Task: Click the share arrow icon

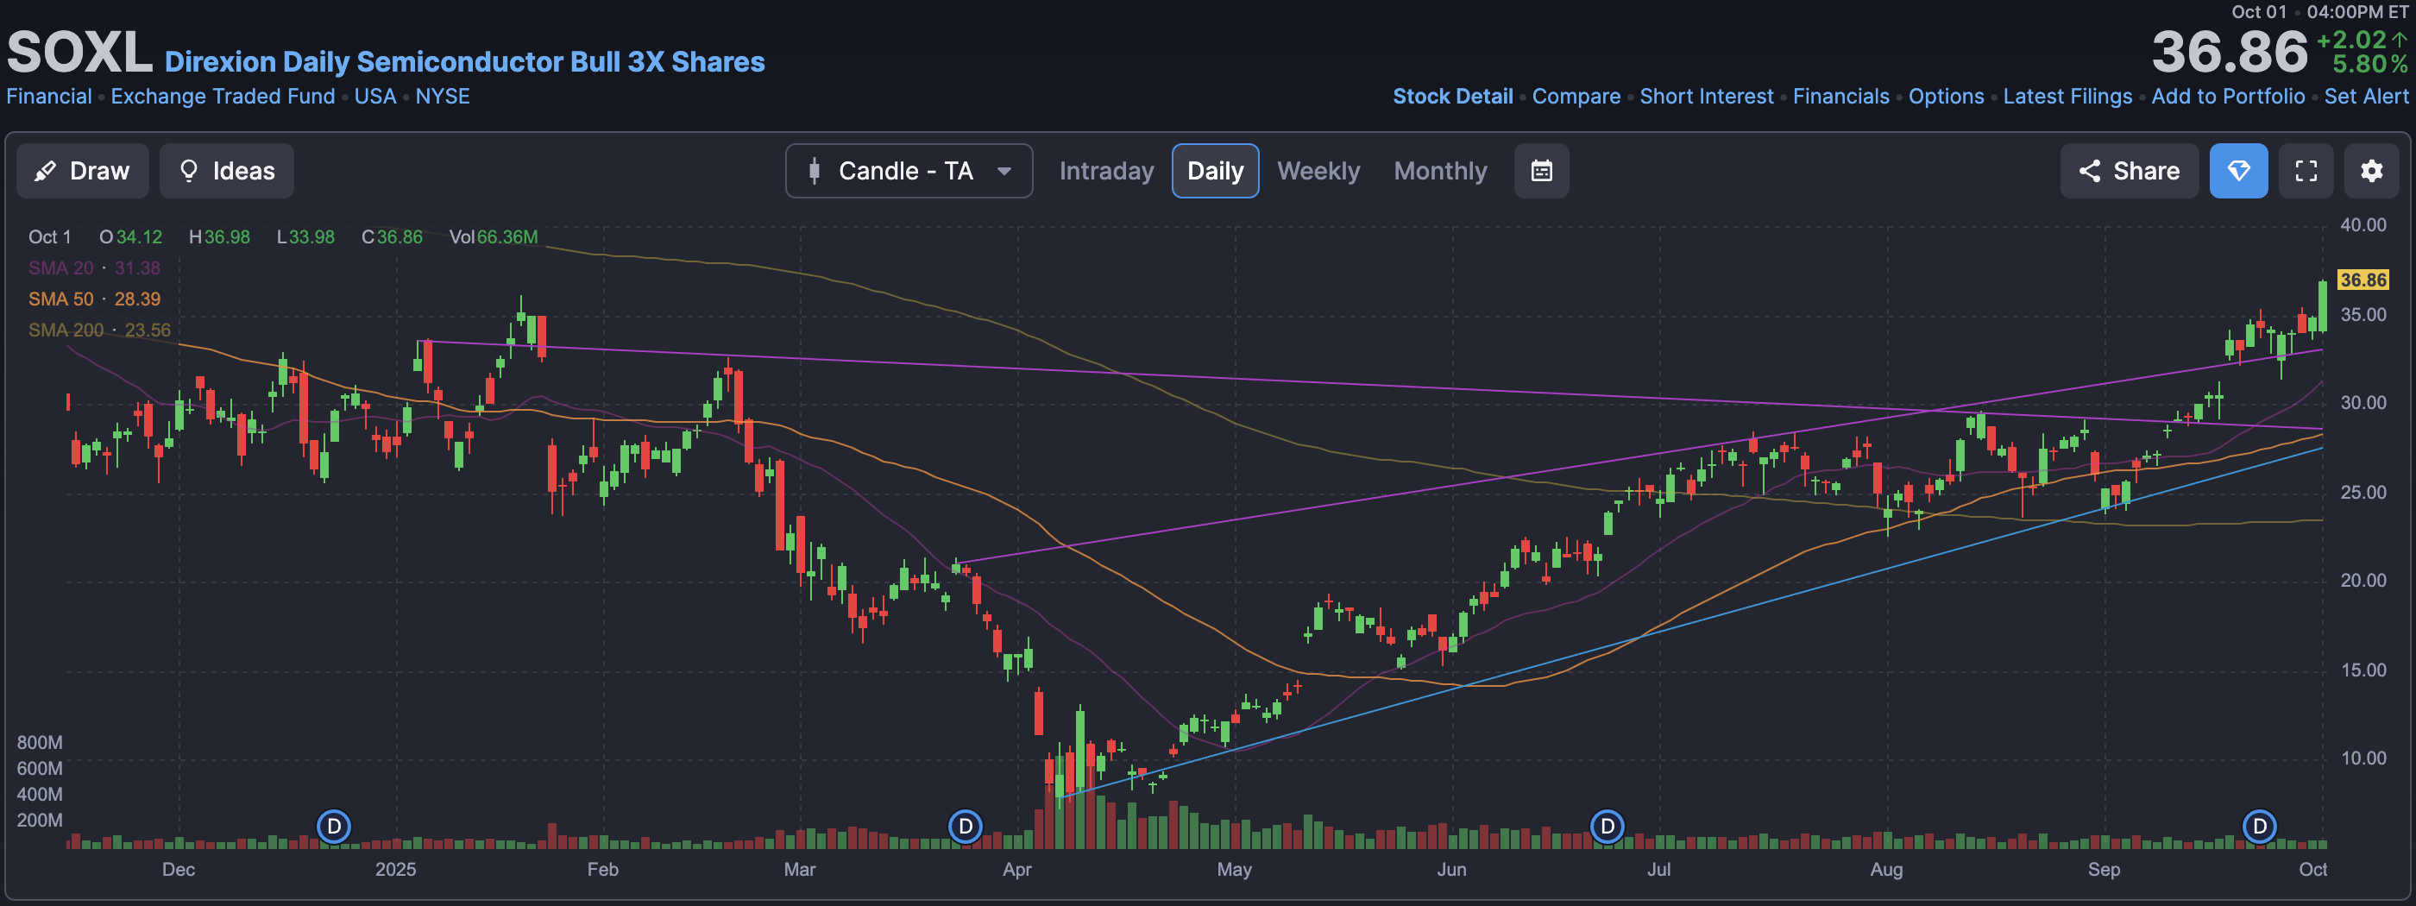Action: pos(2089,171)
